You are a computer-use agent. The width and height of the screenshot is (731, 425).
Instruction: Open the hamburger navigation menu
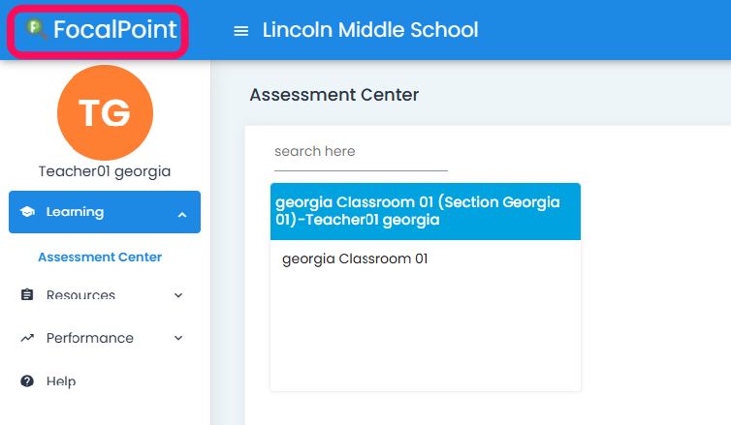coord(241,31)
